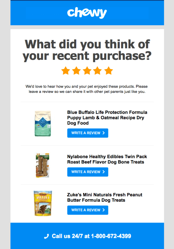Open the Blue Buffalo dog food image
This screenshot has height=249, width=174.
click(x=43, y=123)
